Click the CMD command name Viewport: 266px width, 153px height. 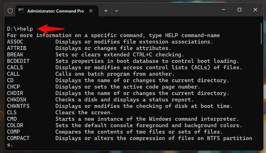tap(12, 119)
